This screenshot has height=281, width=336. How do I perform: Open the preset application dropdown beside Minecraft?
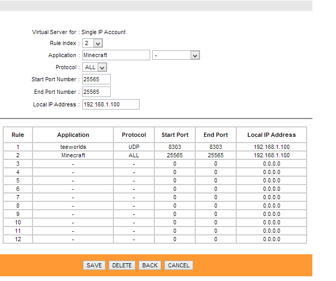click(176, 55)
